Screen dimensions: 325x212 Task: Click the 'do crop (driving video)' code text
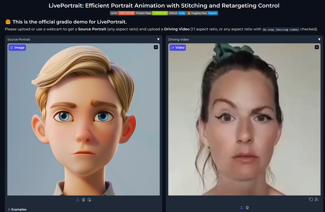tap(281, 29)
